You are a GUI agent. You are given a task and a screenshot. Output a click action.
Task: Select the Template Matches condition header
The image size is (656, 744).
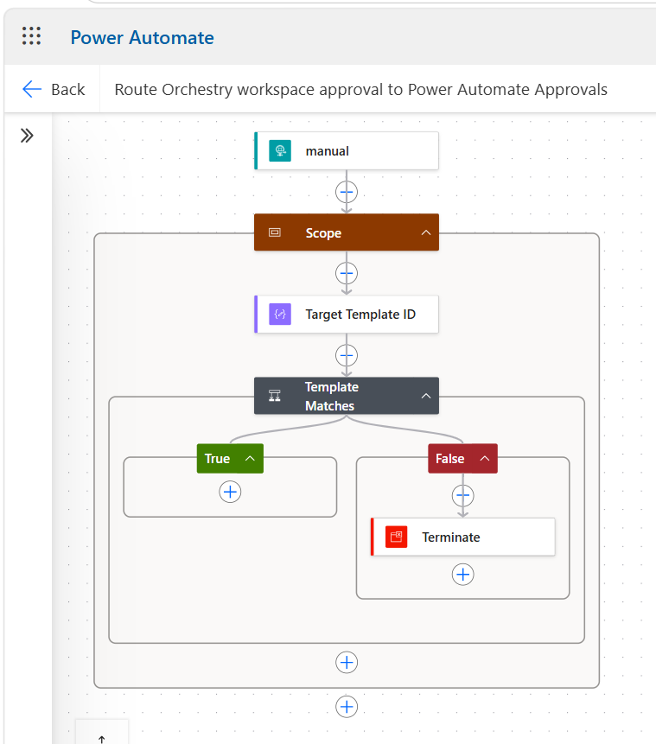tap(347, 396)
